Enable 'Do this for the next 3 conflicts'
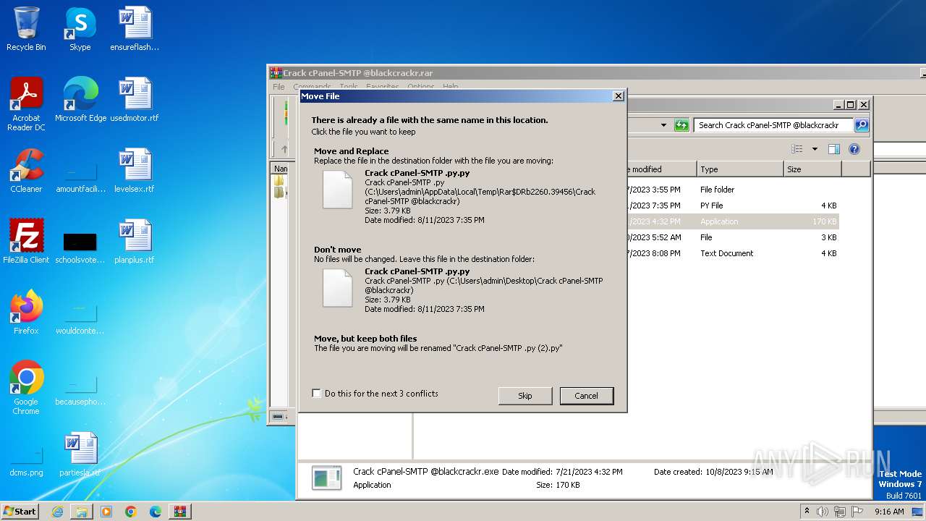 pyautogui.click(x=316, y=394)
